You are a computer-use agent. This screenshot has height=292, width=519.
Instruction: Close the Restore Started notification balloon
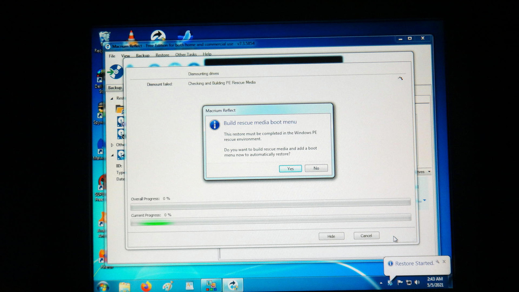coord(444,262)
